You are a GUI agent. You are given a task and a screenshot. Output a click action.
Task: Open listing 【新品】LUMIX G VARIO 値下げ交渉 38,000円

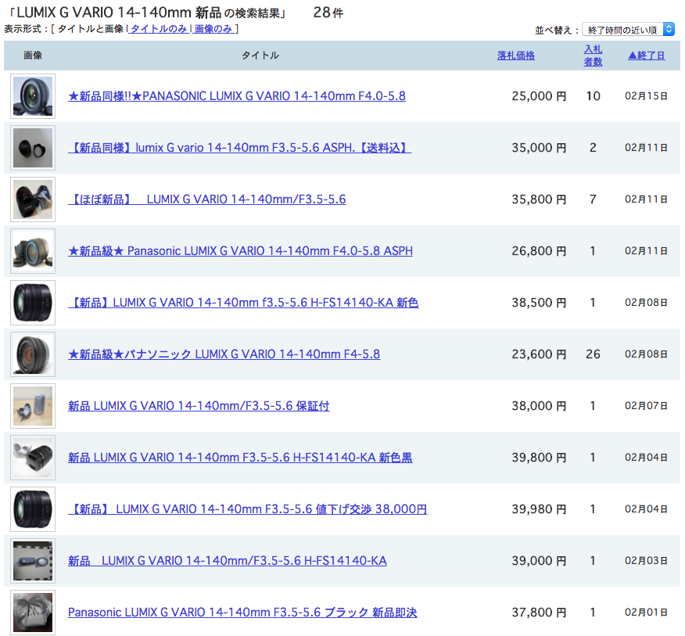point(248,508)
